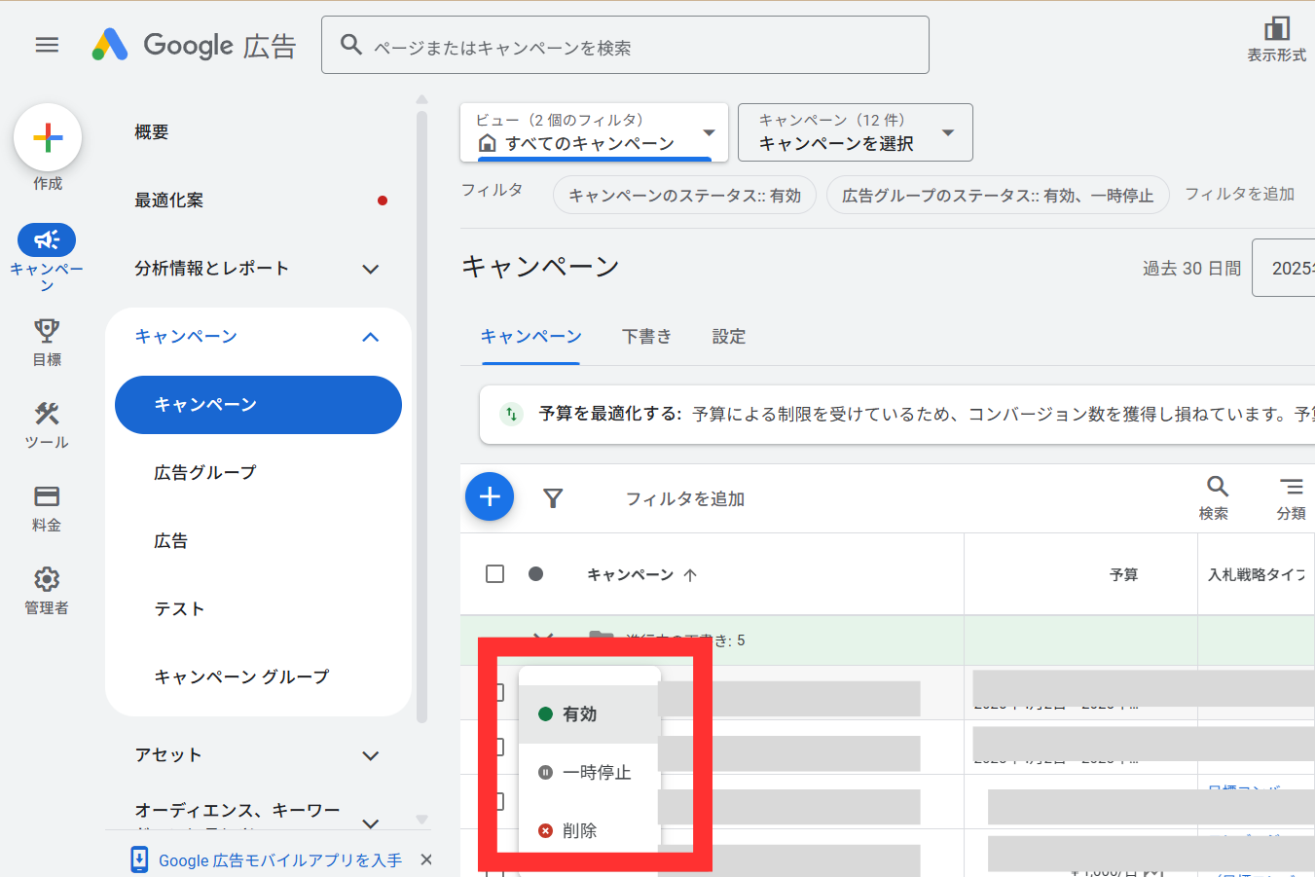The width and height of the screenshot is (1315, 877).
Task: Click the home icon in ビュー selector
Action: click(x=488, y=144)
